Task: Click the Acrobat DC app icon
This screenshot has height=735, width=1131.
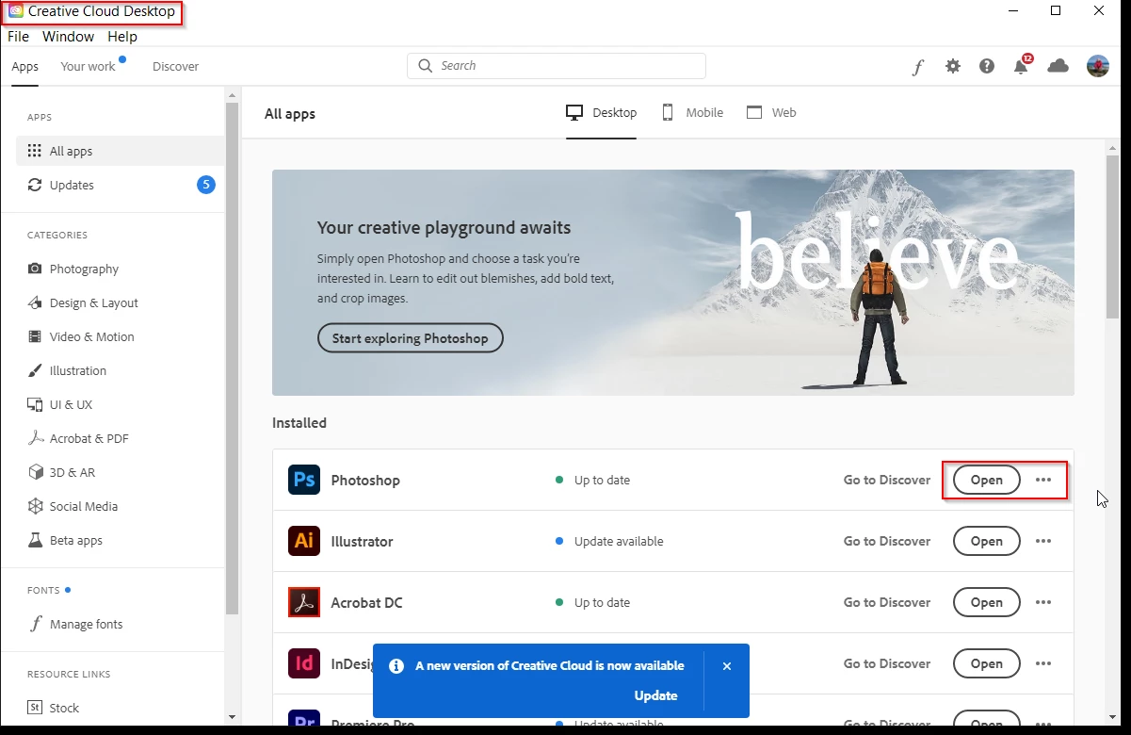Action: point(304,602)
